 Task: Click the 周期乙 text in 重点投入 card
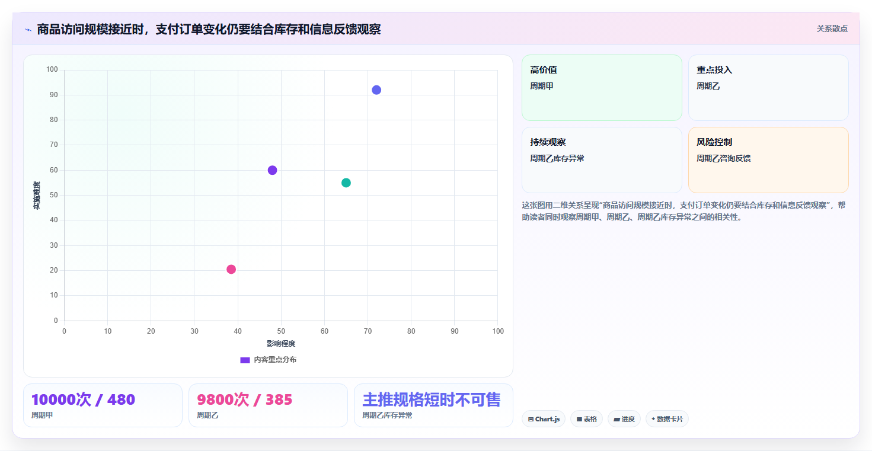click(x=708, y=86)
